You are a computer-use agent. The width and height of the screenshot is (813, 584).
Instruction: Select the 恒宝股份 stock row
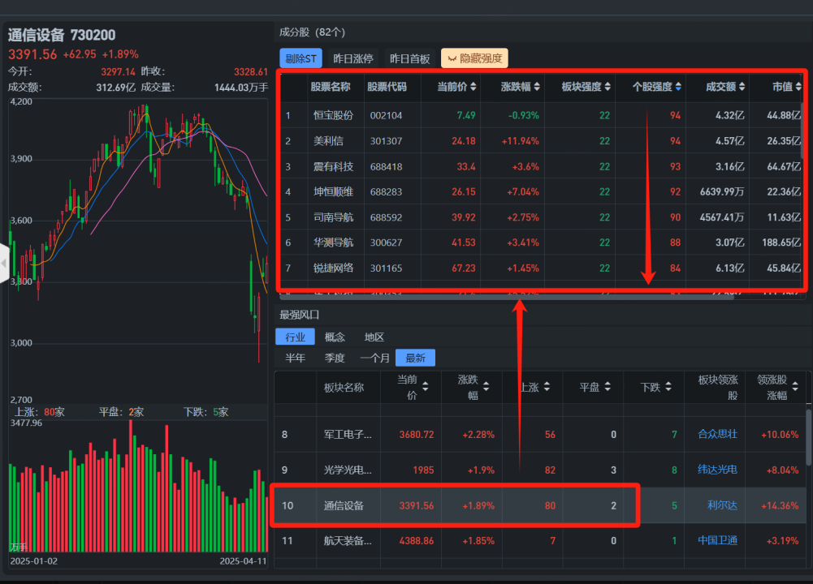pyautogui.click(x=541, y=115)
